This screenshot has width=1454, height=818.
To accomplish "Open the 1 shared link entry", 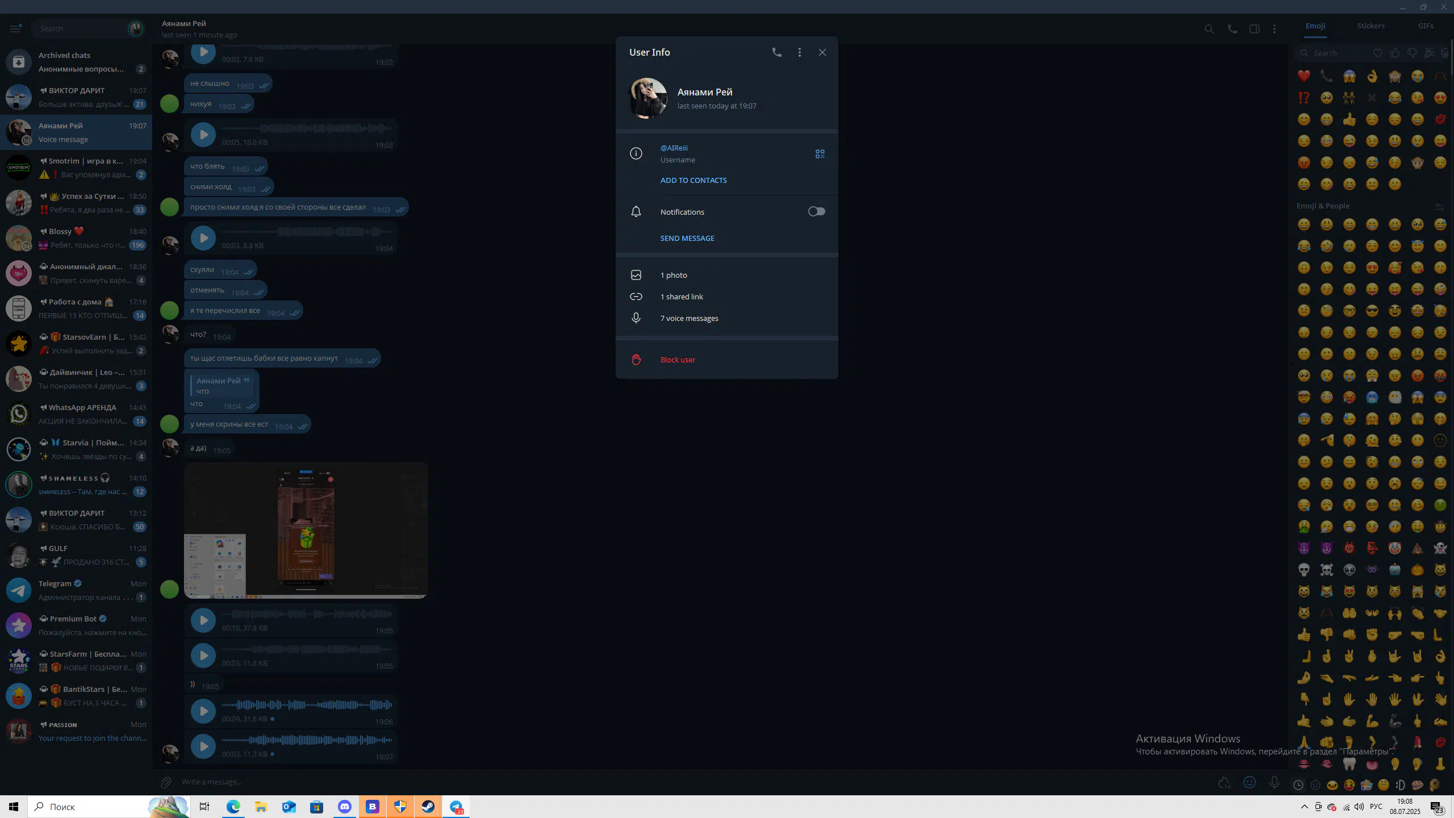I will coord(681,297).
